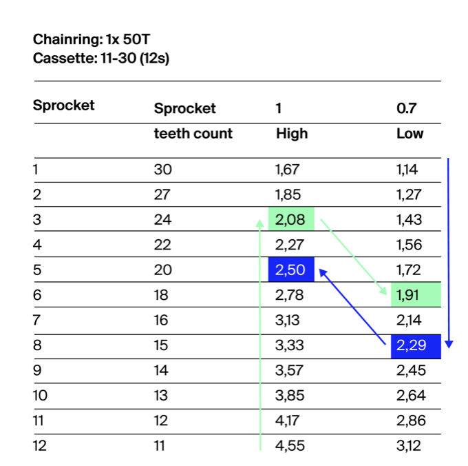
Task: Click the blue arrowhead pointing to 2,50
Action: click(x=323, y=273)
